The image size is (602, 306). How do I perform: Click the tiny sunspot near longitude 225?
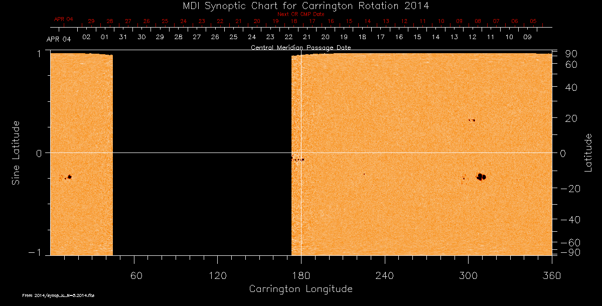pyautogui.click(x=364, y=174)
